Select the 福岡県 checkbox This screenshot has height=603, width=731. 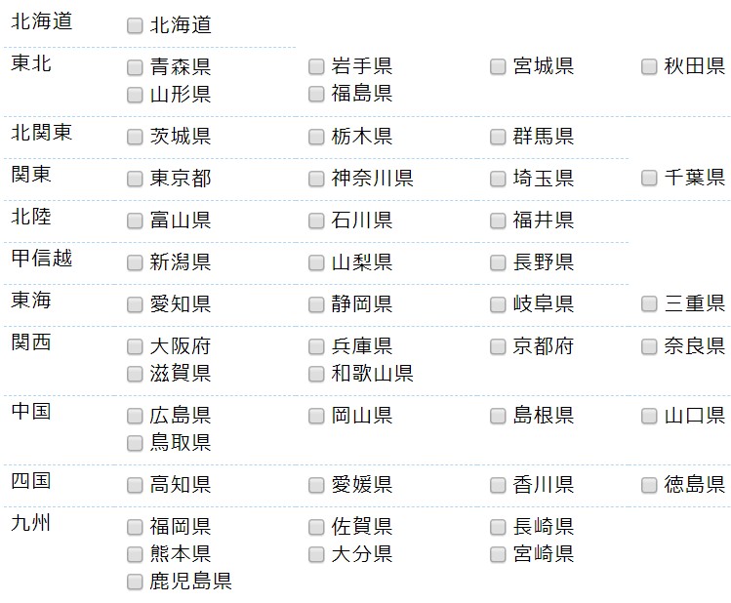click(x=135, y=527)
